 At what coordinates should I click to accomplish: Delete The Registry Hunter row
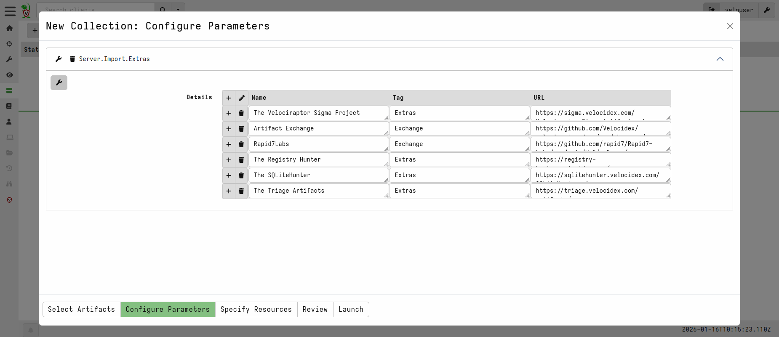click(241, 160)
